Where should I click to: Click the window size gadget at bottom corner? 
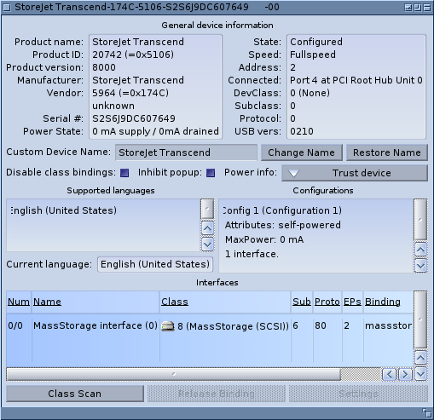(x=426, y=413)
